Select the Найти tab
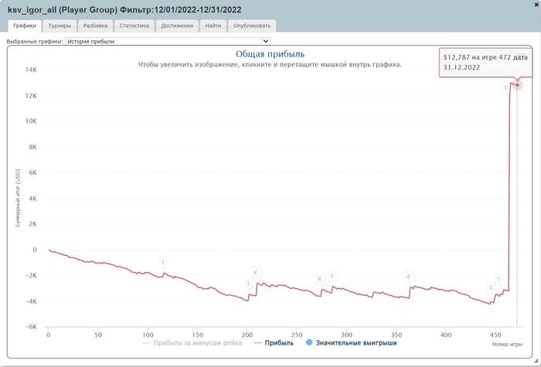541x367 pixels. [213, 25]
